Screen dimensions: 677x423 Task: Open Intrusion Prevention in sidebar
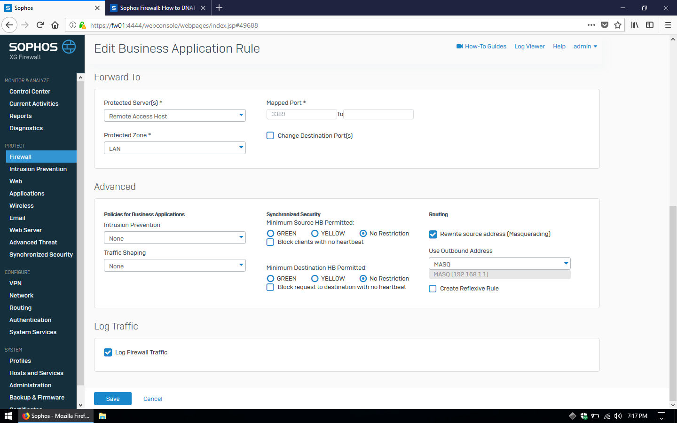(38, 169)
